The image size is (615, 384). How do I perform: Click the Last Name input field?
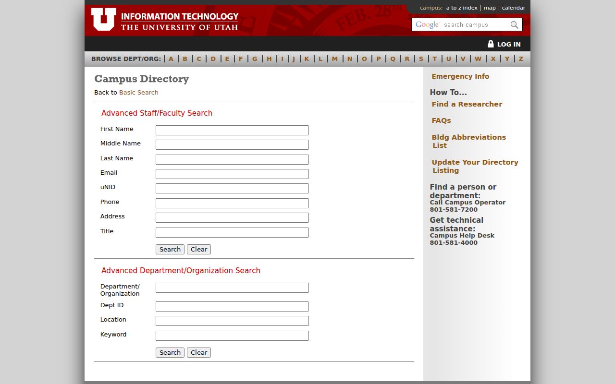click(x=232, y=159)
